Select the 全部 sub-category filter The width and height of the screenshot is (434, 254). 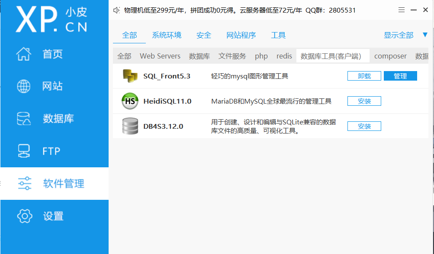pos(124,56)
